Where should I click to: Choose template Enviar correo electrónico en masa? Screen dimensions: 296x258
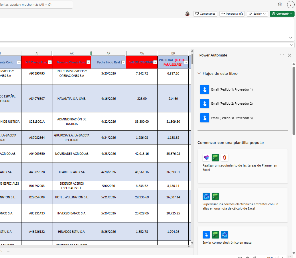coord(242,241)
